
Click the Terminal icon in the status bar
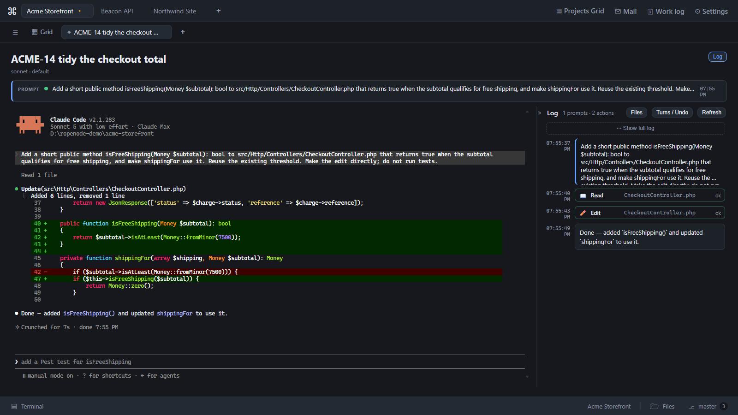(x=14, y=407)
